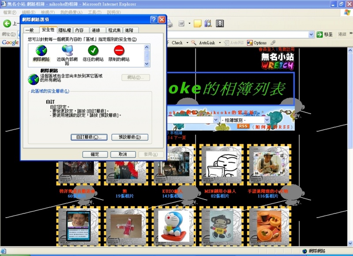Click the 會員登入 link
353x256 pixels.
pyautogui.click(x=267, y=49)
